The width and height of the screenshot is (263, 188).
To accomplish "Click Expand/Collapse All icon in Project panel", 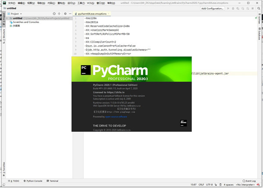I will point(59,14).
